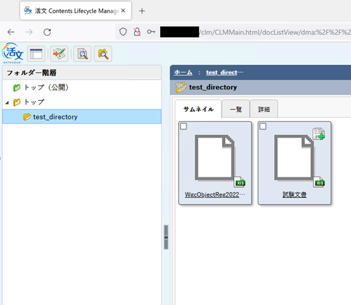This screenshot has width=351, height=305.
Task: Tick the checkbox on WgcObjectReg2022 thumbnail
Action: 183,126
